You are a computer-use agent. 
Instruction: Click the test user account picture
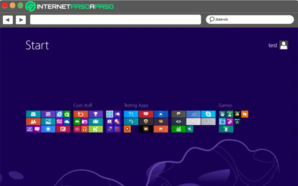(284, 45)
